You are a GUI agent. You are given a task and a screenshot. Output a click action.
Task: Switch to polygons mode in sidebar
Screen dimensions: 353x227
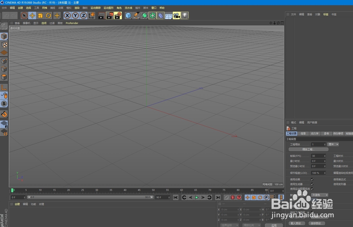[4, 77]
